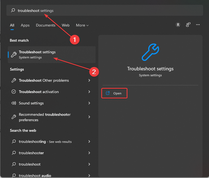Click speaker icon beside Sound settings
209x178 pixels.
coord(14,103)
